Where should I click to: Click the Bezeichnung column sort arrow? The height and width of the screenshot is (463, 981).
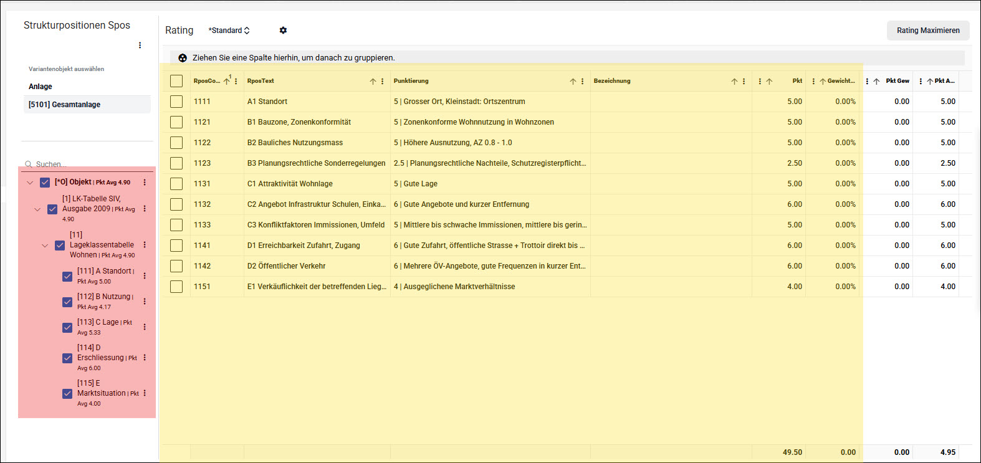click(734, 82)
